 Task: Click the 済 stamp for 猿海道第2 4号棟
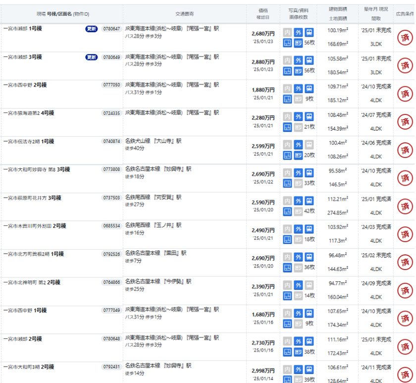[405, 122]
